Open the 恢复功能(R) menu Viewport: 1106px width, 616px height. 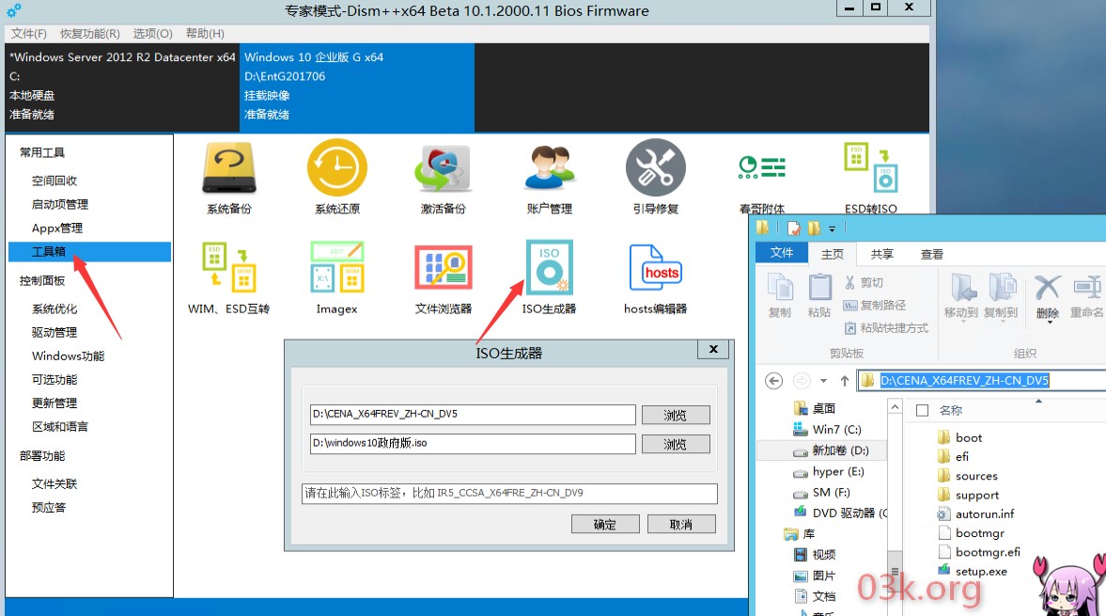89,33
